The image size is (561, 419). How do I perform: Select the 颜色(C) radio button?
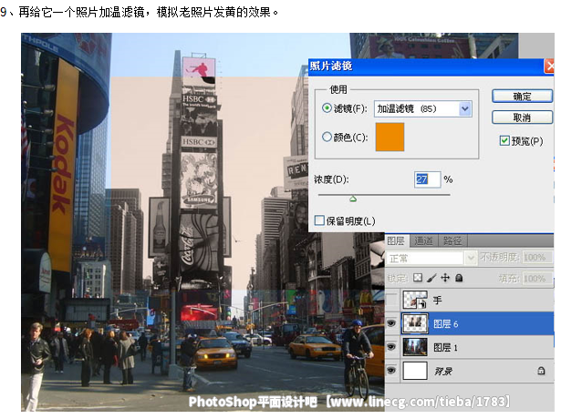coord(327,137)
